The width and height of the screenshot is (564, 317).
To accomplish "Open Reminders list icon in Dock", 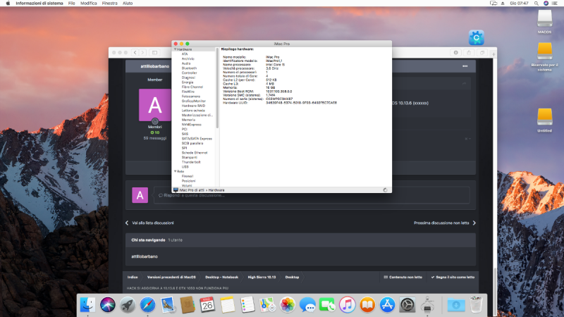I will [247, 305].
